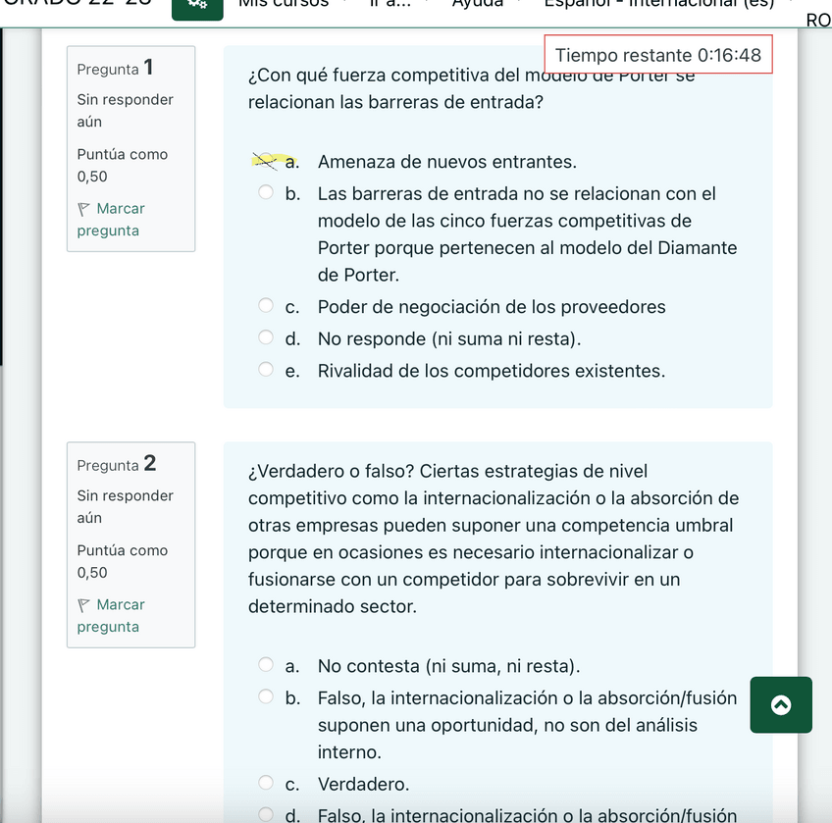Click the text 'Amenaza de nuevos entrantes.'

[x=447, y=161]
